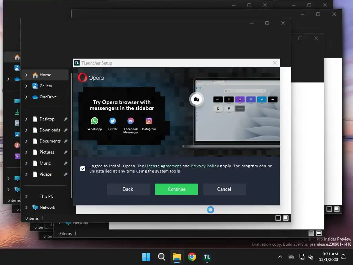Image resolution: width=353 pixels, height=265 pixels.
Task: Switch front Explorer window to large icons view
Action: click(x=286, y=218)
